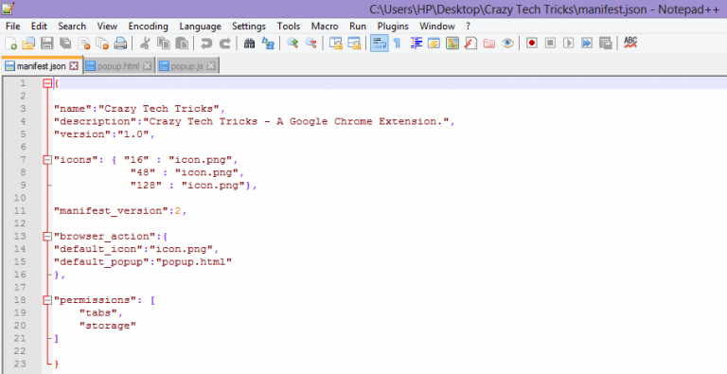Viewport: 727px width, 374px height.
Task: Collapse the root brace fold on line 1
Action: coord(47,83)
